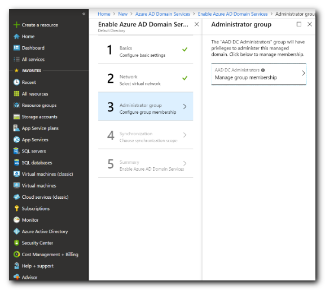Open the Monitor gauge icon
The image size is (325, 290).
(x=16, y=220)
